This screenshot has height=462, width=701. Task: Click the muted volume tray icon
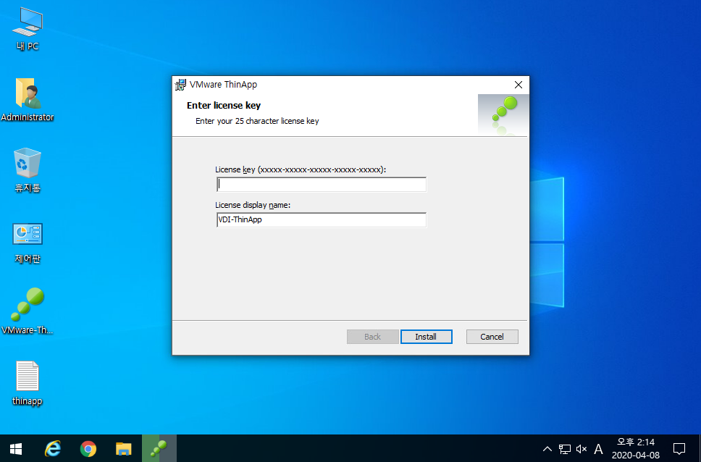tap(582, 448)
